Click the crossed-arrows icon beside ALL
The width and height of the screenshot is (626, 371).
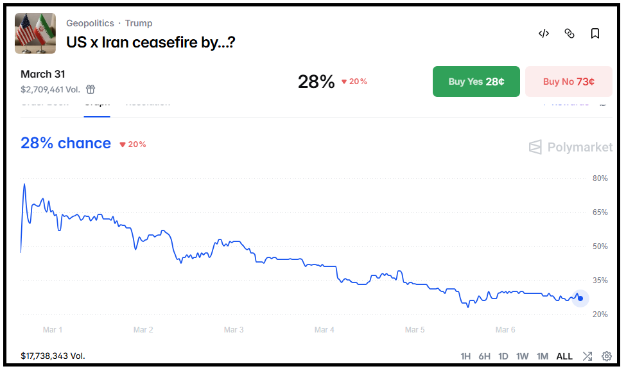tap(587, 356)
